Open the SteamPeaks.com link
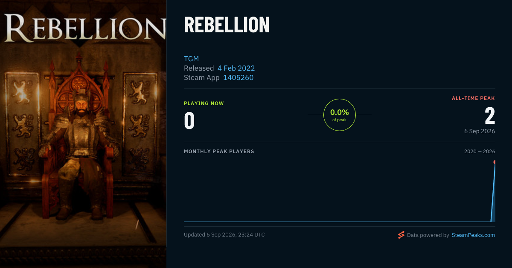Image resolution: width=512 pixels, height=268 pixels. (473, 235)
